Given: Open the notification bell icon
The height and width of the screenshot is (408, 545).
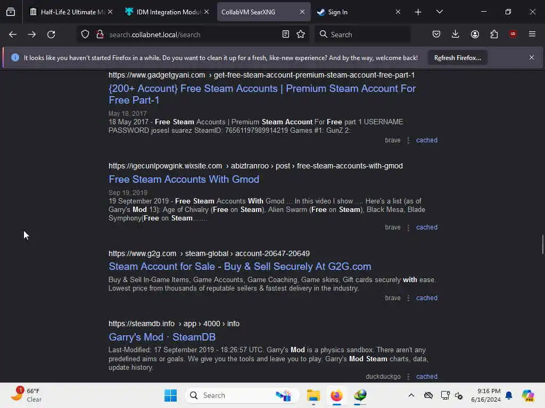Looking at the screenshot, I should tap(509, 395).
